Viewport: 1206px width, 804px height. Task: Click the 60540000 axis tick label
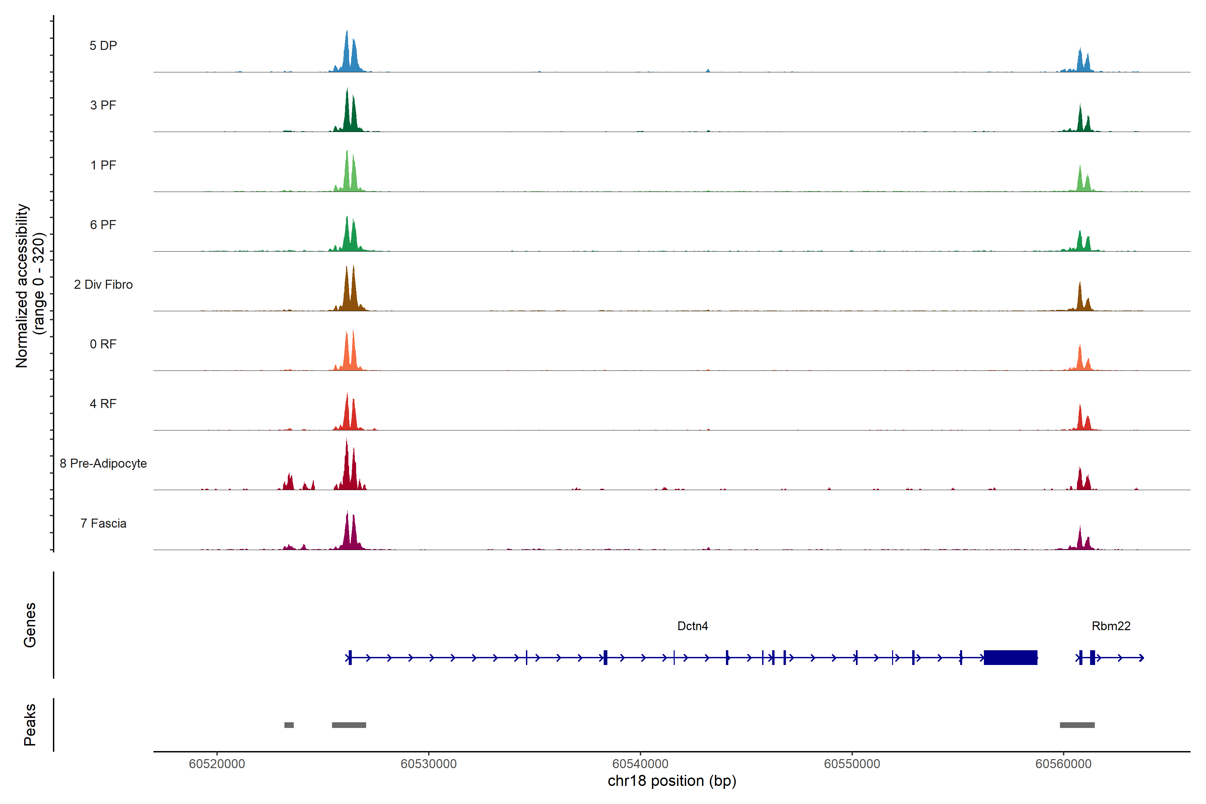pyautogui.click(x=640, y=763)
